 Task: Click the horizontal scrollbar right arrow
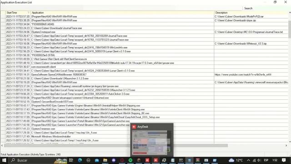[286, 146]
